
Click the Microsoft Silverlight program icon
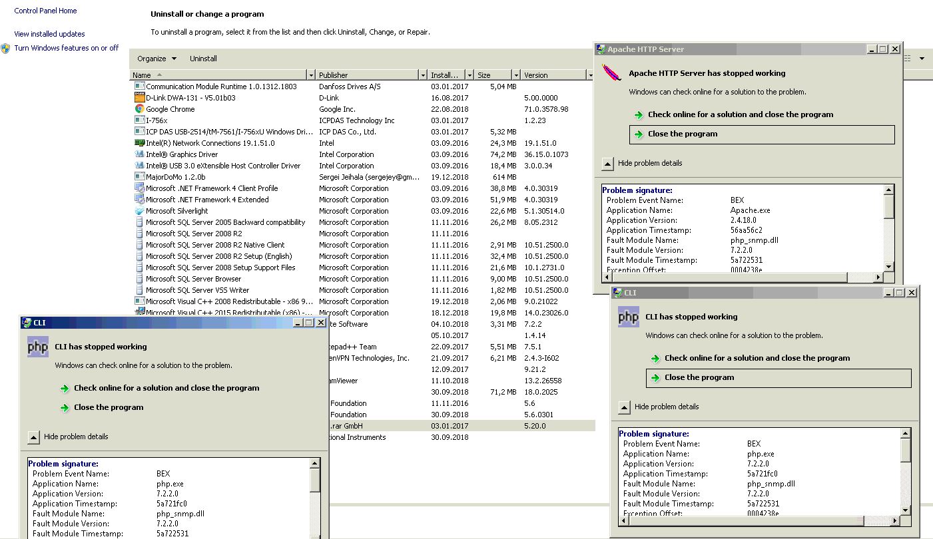139,211
